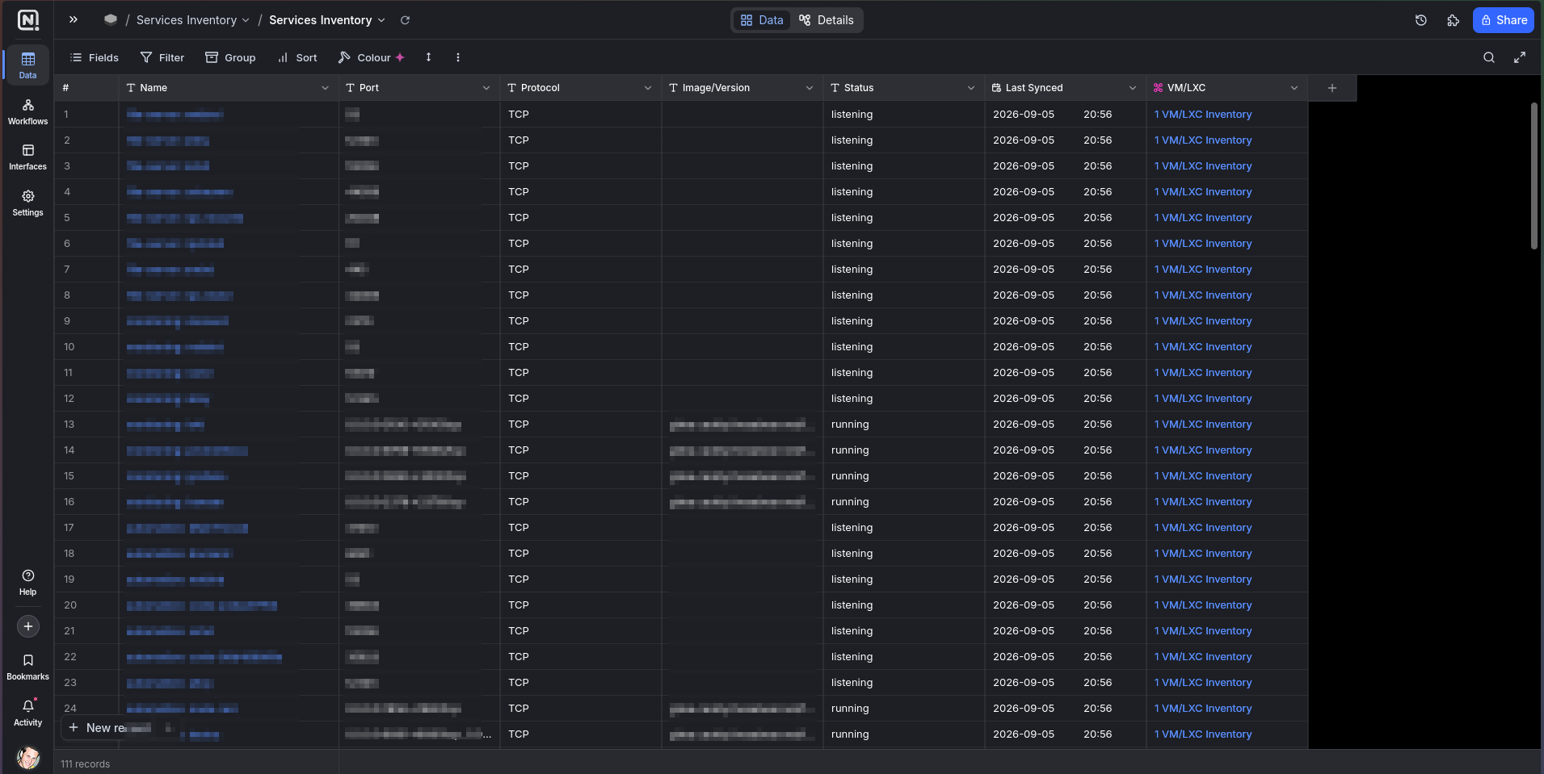Click the NocoDB logo icon
Image resolution: width=1544 pixels, height=774 pixels.
tap(28, 20)
